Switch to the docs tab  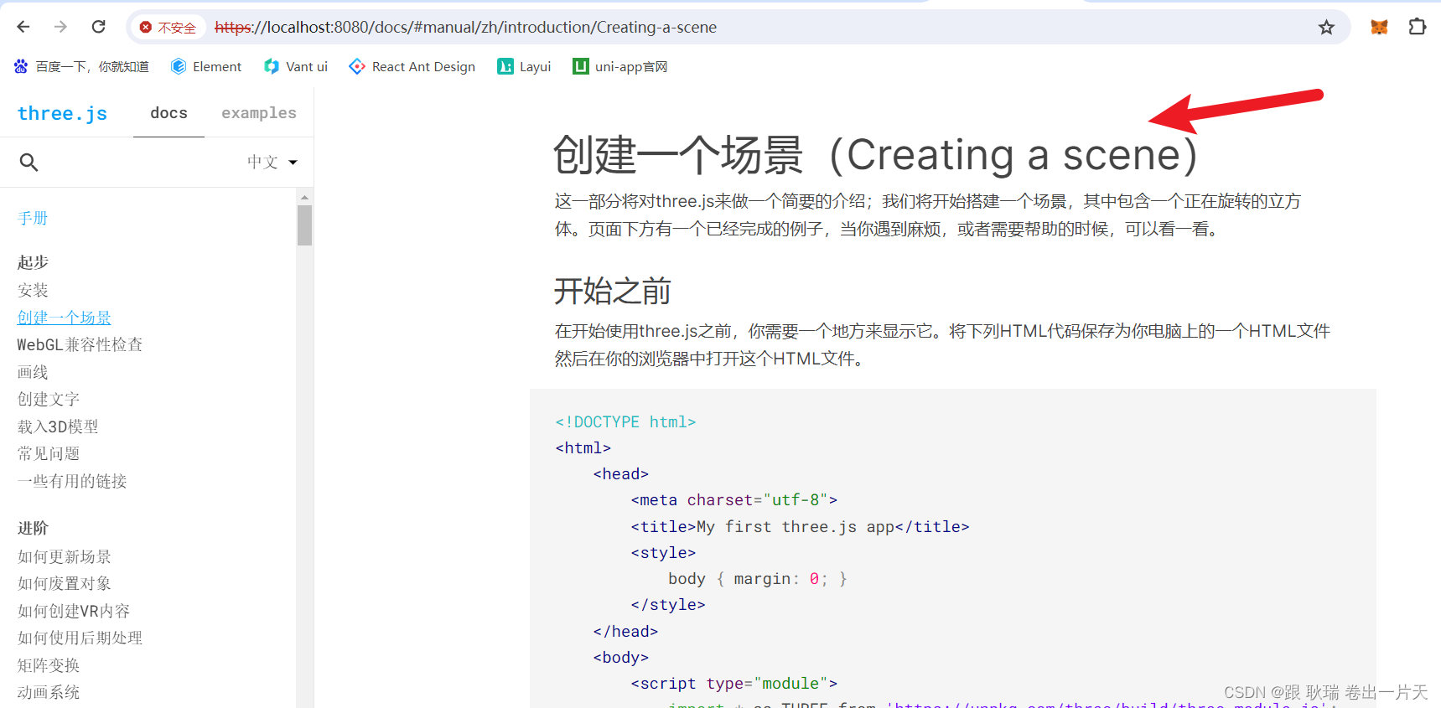(x=168, y=113)
